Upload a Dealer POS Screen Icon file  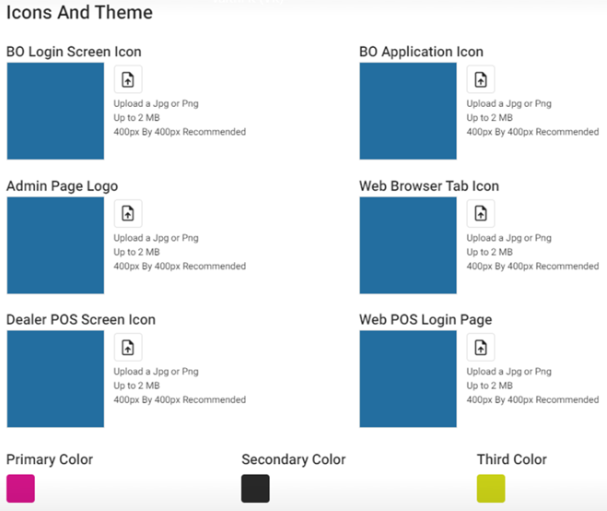(x=128, y=347)
